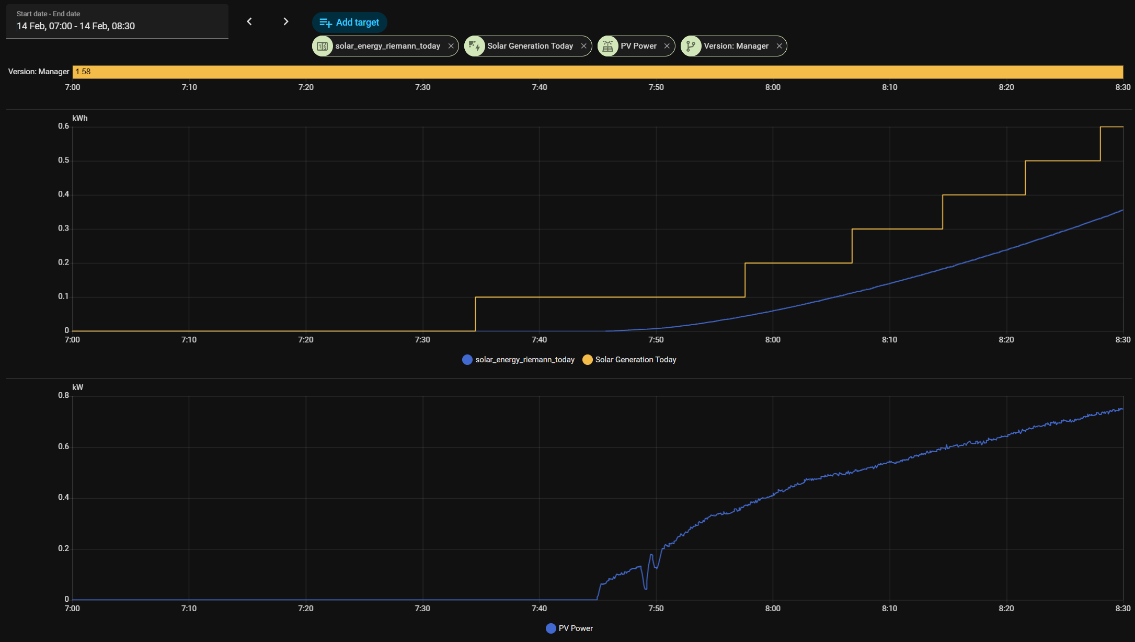The height and width of the screenshot is (642, 1135).
Task: Click the yellow 1.58 version timeline bar
Action: coord(598,72)
